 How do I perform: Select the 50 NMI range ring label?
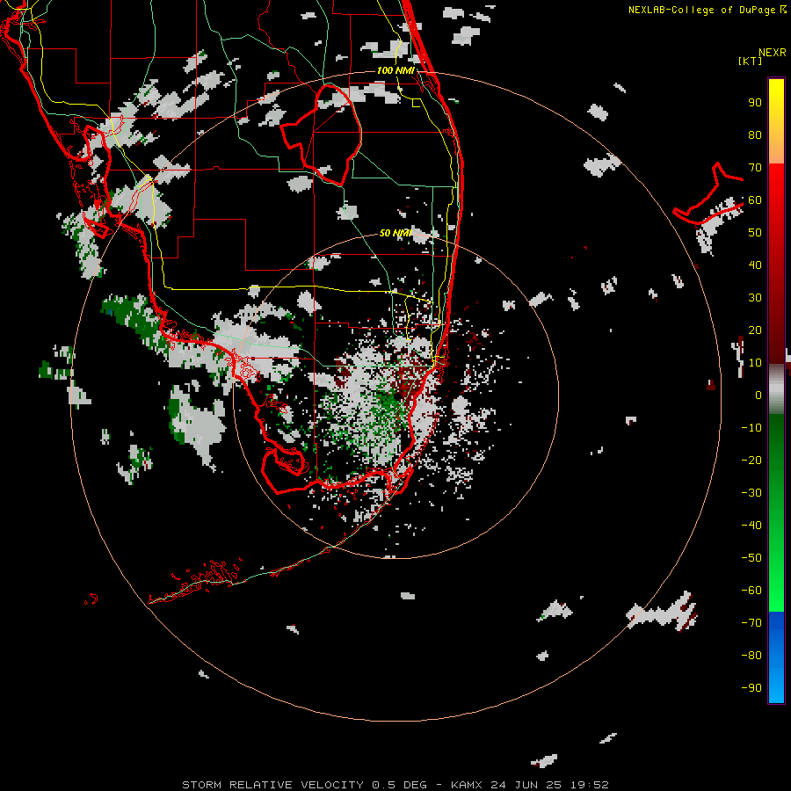click(x=395, y=233)
